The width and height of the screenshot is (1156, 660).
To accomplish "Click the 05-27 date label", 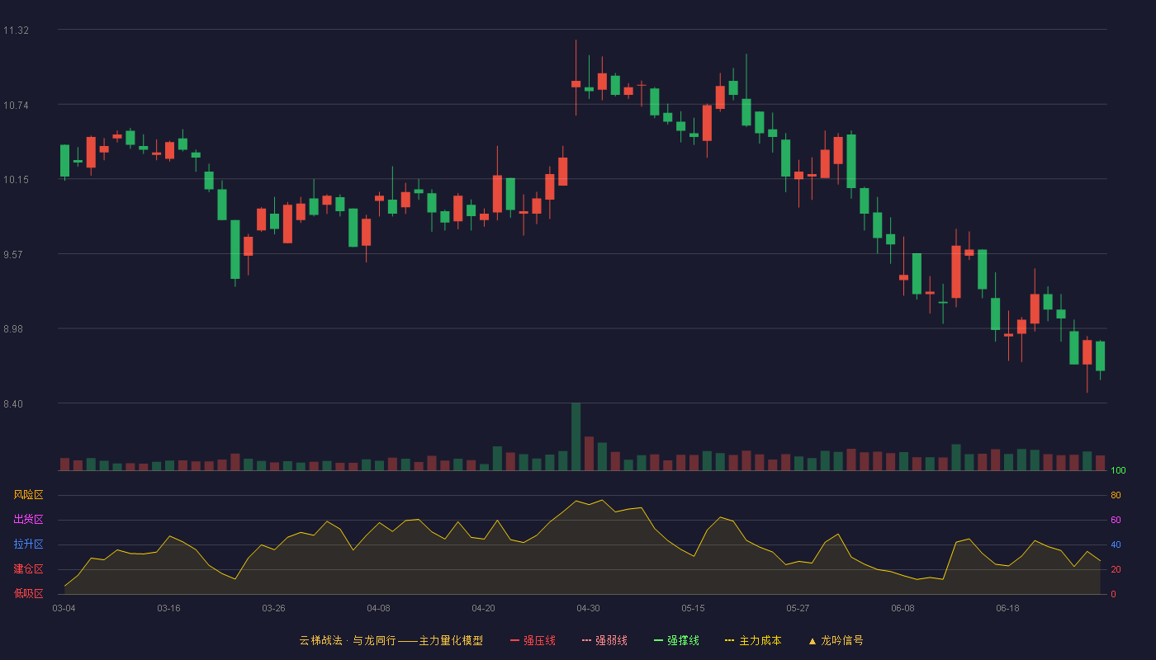I will [x=798, y=608].
